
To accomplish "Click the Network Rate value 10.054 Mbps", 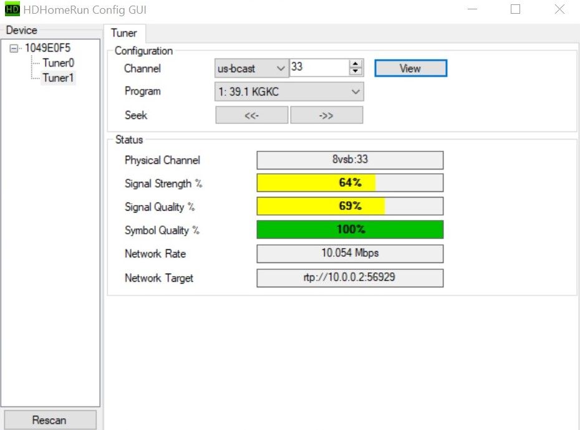I will (350, 254).
